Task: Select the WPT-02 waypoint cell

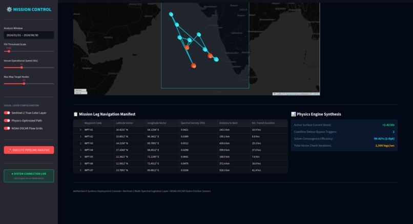Action: tap(99, 136)
